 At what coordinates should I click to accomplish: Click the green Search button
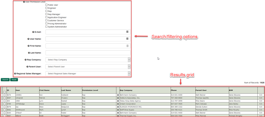coord(5,80)
